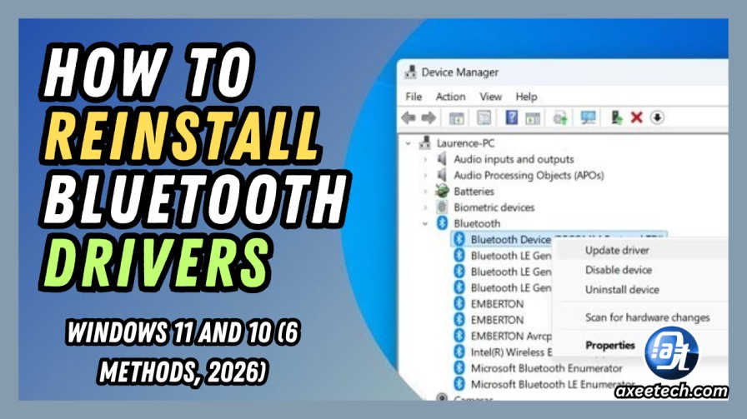Expand the Audio inputs and outputs category

point(425,159)
